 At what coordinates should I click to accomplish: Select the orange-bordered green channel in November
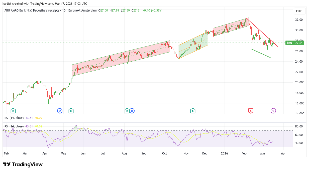(x=193, y=46)
